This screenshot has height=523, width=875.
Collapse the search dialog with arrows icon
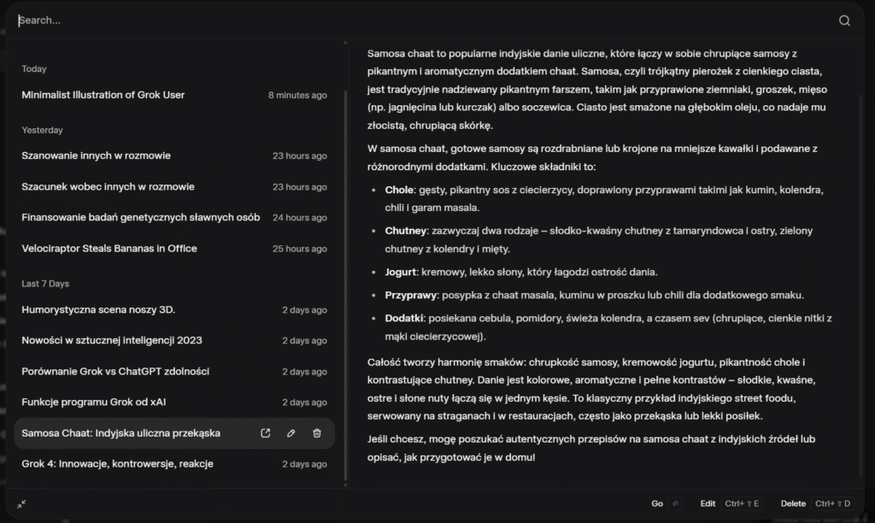(x=21, y=504)
